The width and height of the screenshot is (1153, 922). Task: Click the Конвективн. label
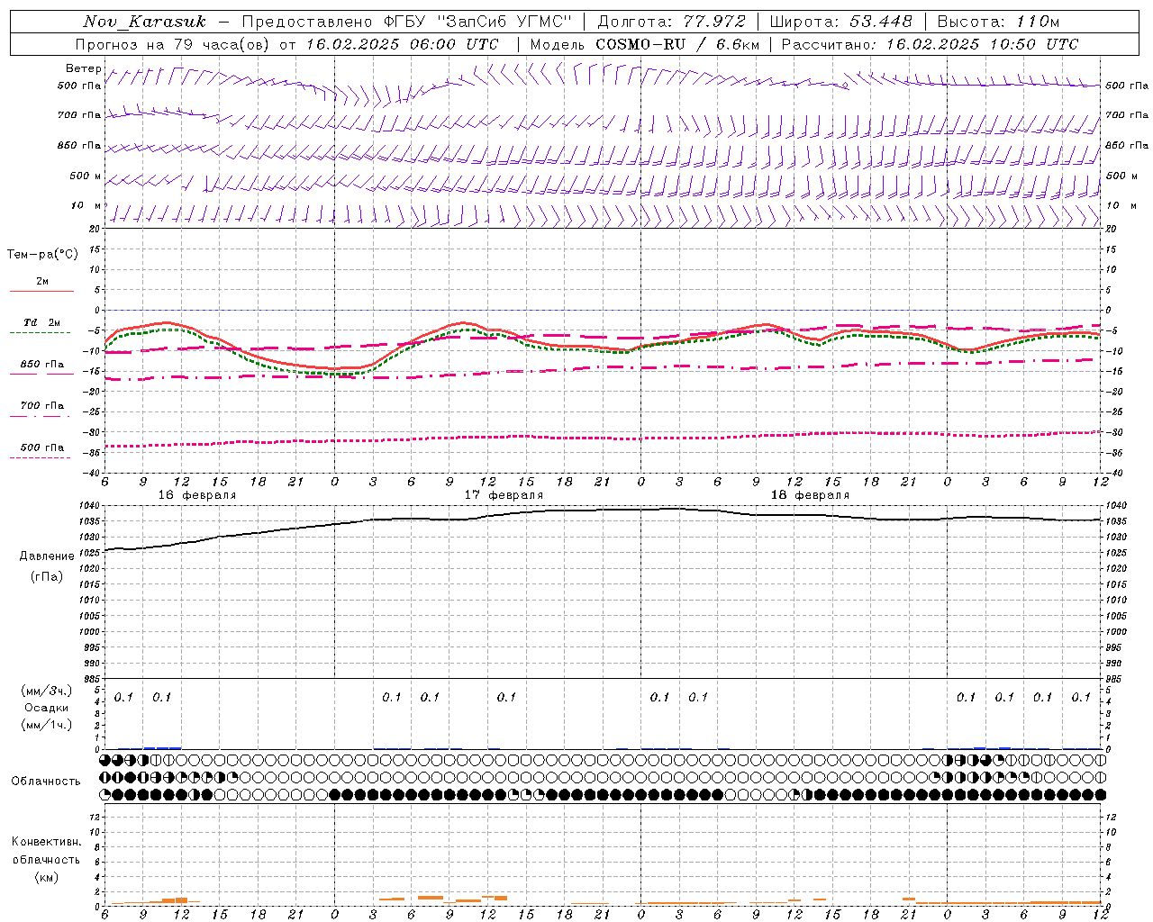[47, 842]
